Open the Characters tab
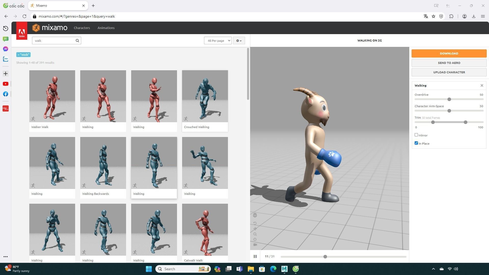489x275 pixels. 82,28
